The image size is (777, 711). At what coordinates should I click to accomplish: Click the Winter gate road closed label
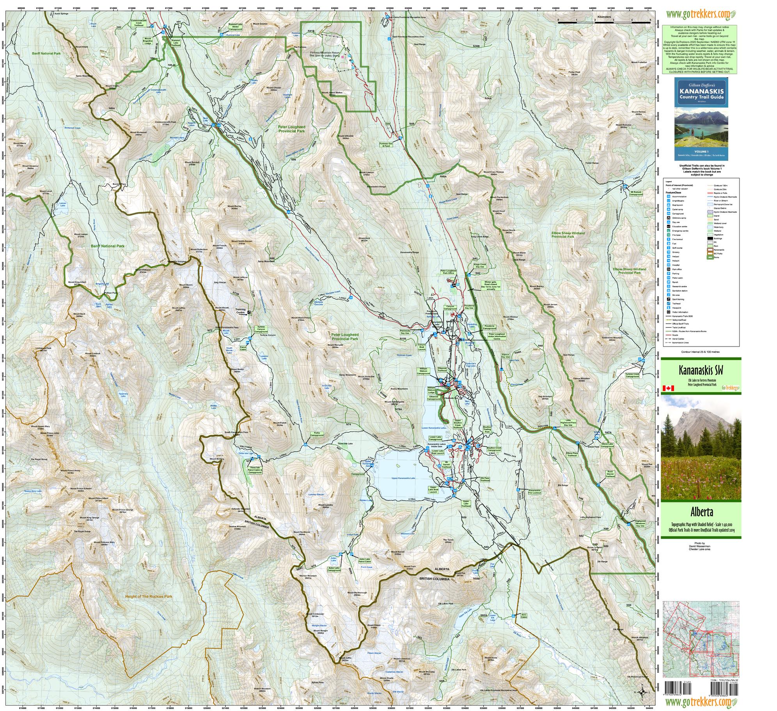click(491, 285)
